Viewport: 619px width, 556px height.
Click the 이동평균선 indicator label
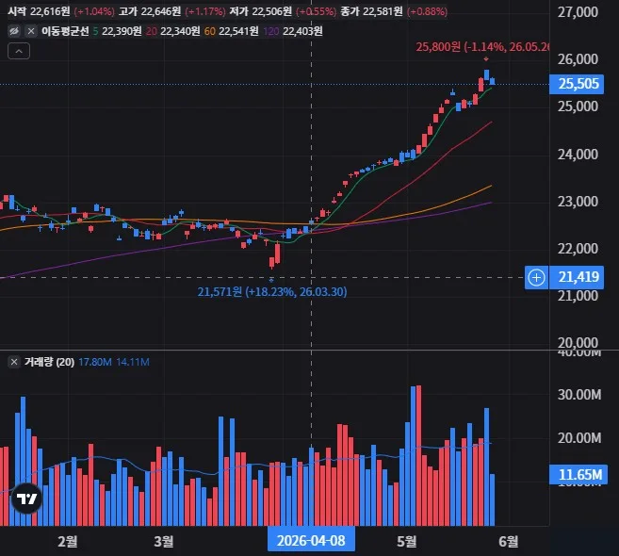65,31
